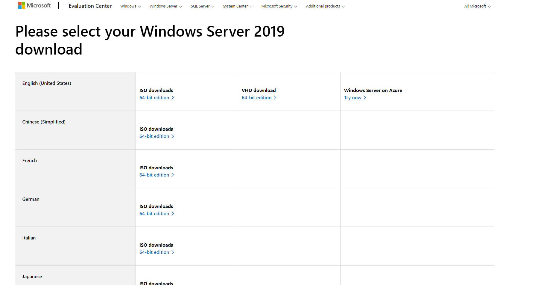This screenshot has width=535, height=285.
Task: Expand the SQL Server dropdown
Action: (202, 6)
